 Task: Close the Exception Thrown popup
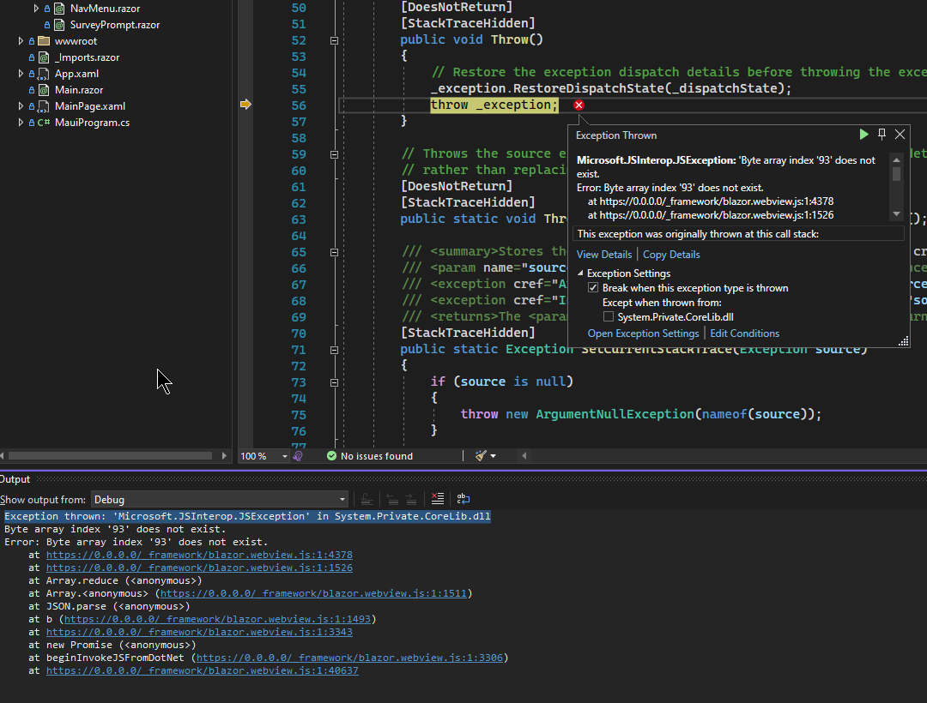900,135
